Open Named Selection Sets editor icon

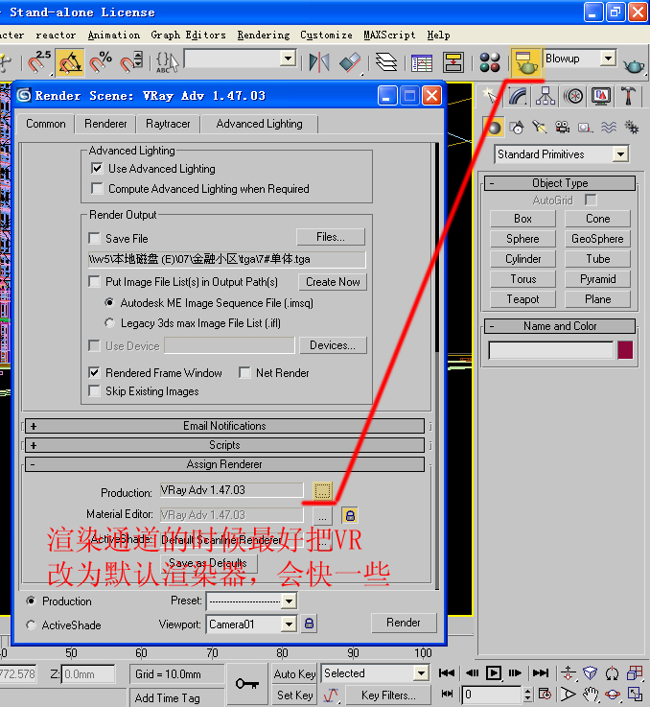pos(167,61)
